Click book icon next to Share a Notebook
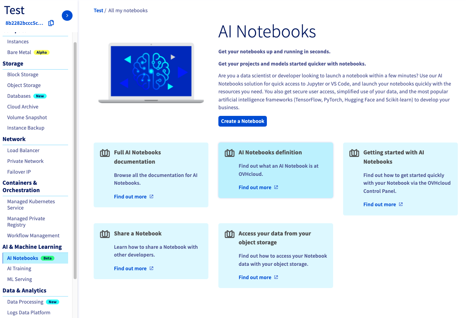This screenshot has height=318, width=466. coord(105,234)
